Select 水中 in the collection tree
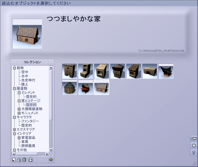The width and height of the screenshot is (198, 167). (x=25, y=76)
